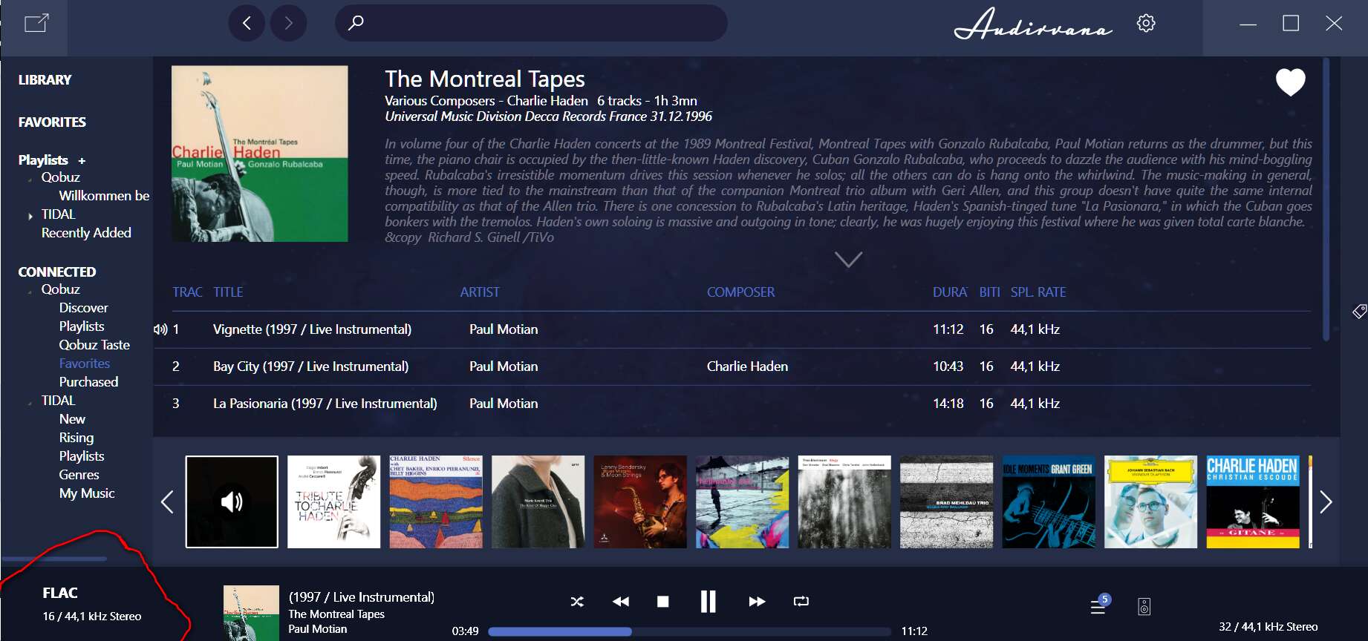Click the add playlist plus icon
The width and height of the screenshot is (1368, 641).
click(82, 161)
